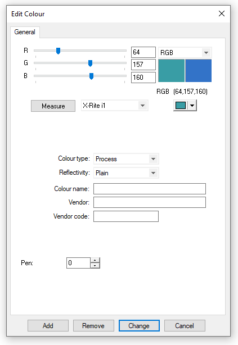Click the Measure button
The height and width of the screenshot is (345, 238).
[53, 106]
